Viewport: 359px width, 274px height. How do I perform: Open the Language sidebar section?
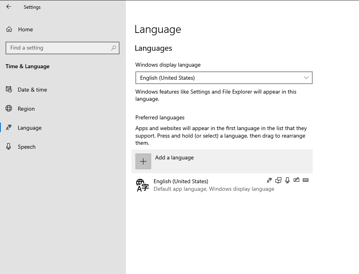(x=30, y=128)
